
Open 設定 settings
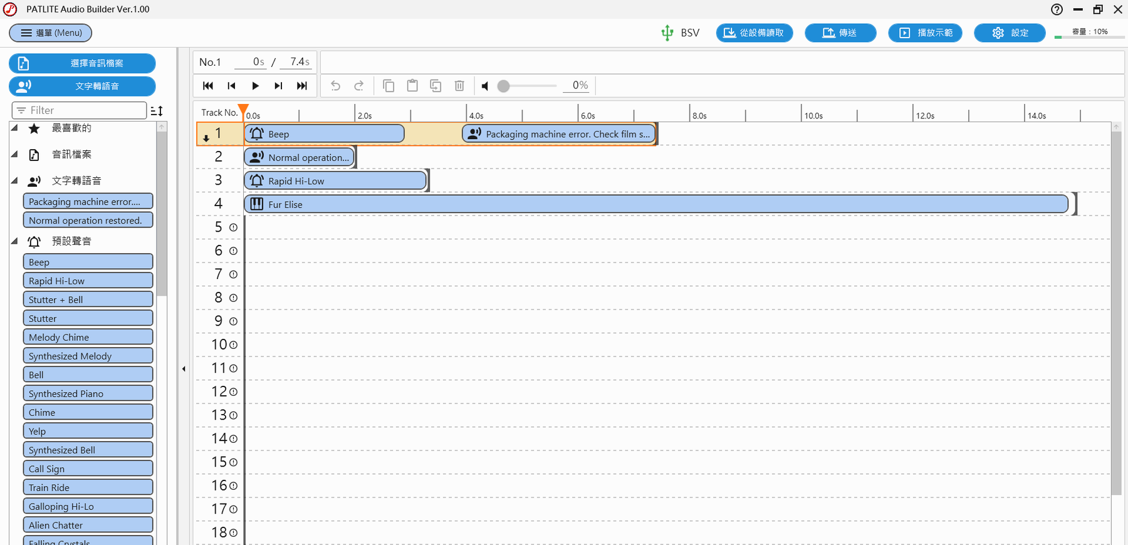(1010, 33)
